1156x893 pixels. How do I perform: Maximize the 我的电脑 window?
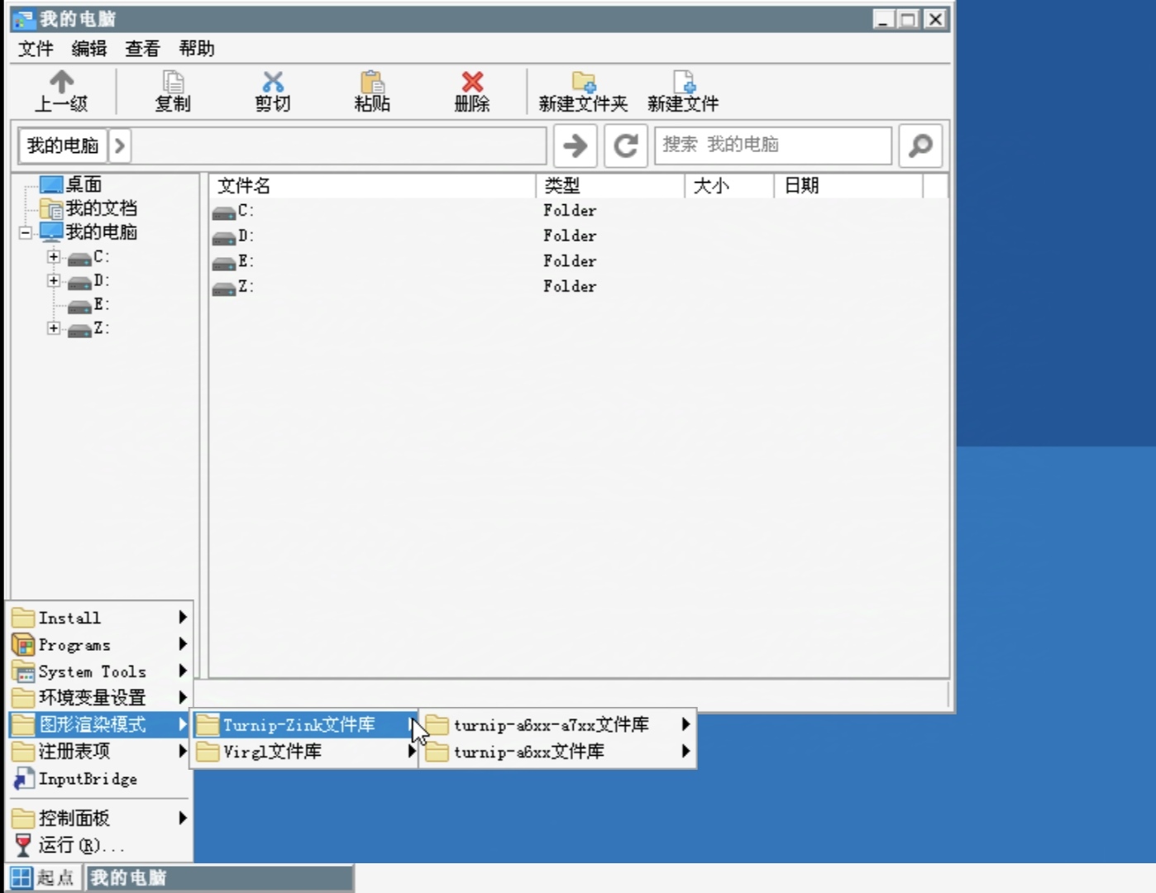pos(909,19)
